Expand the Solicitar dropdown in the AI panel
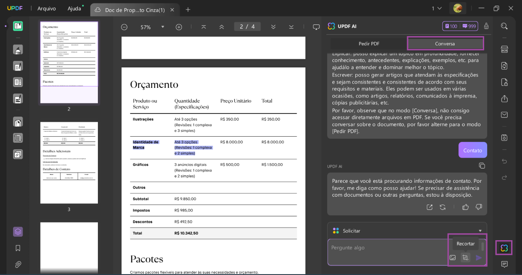The height and width of the screenshot is (275, 522). coord(480,230)
